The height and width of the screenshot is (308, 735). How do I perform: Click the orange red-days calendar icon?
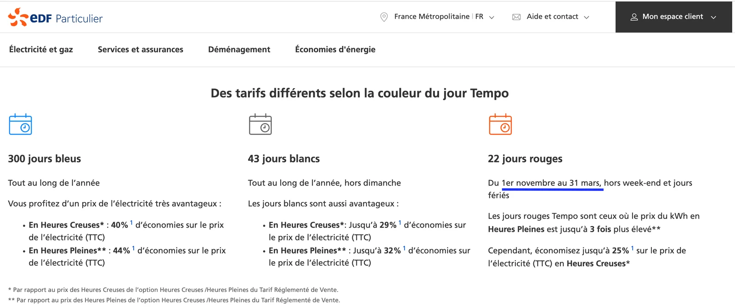500,124
